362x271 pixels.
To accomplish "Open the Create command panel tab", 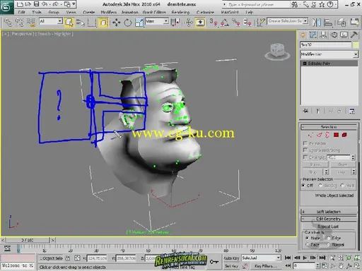I will click(x=303, y=35).
